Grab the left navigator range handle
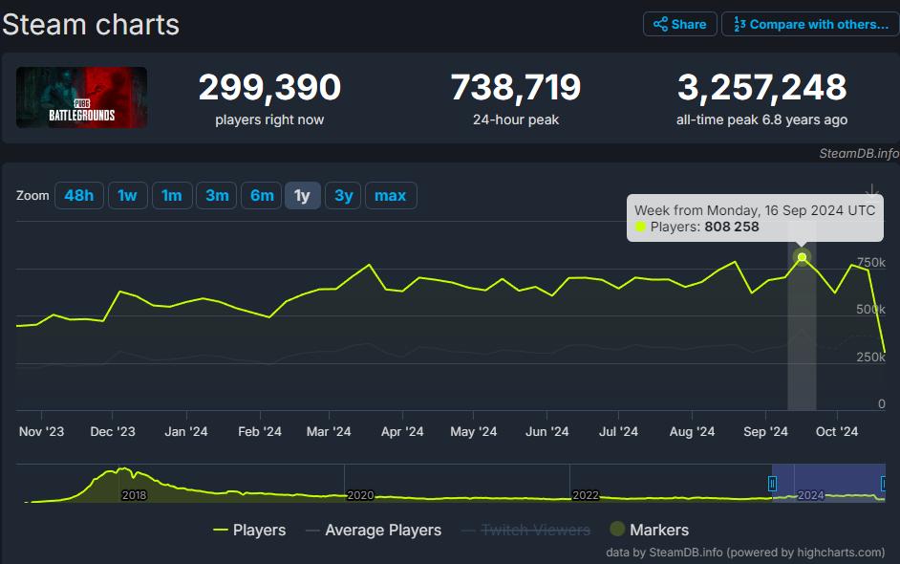This screenshot has width=900, height=564. point(773,484)
